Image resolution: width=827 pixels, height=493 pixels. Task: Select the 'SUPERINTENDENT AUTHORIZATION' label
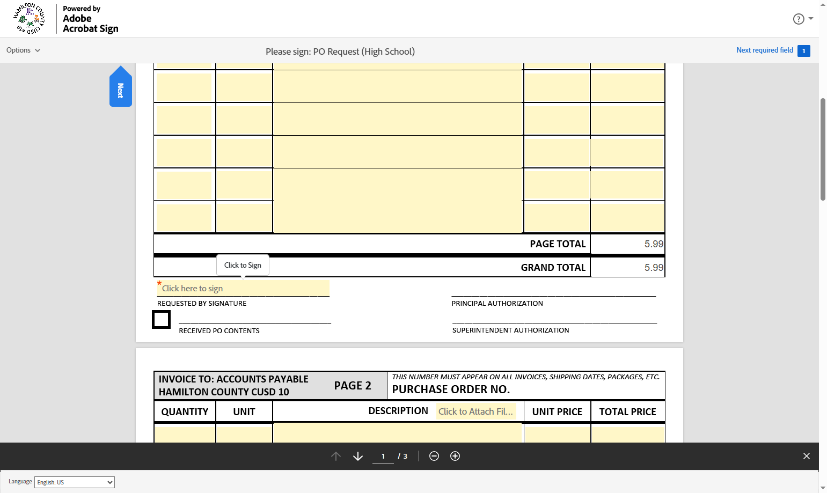510,330
